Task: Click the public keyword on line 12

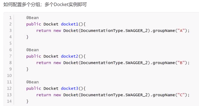Action: pos(34,88)
